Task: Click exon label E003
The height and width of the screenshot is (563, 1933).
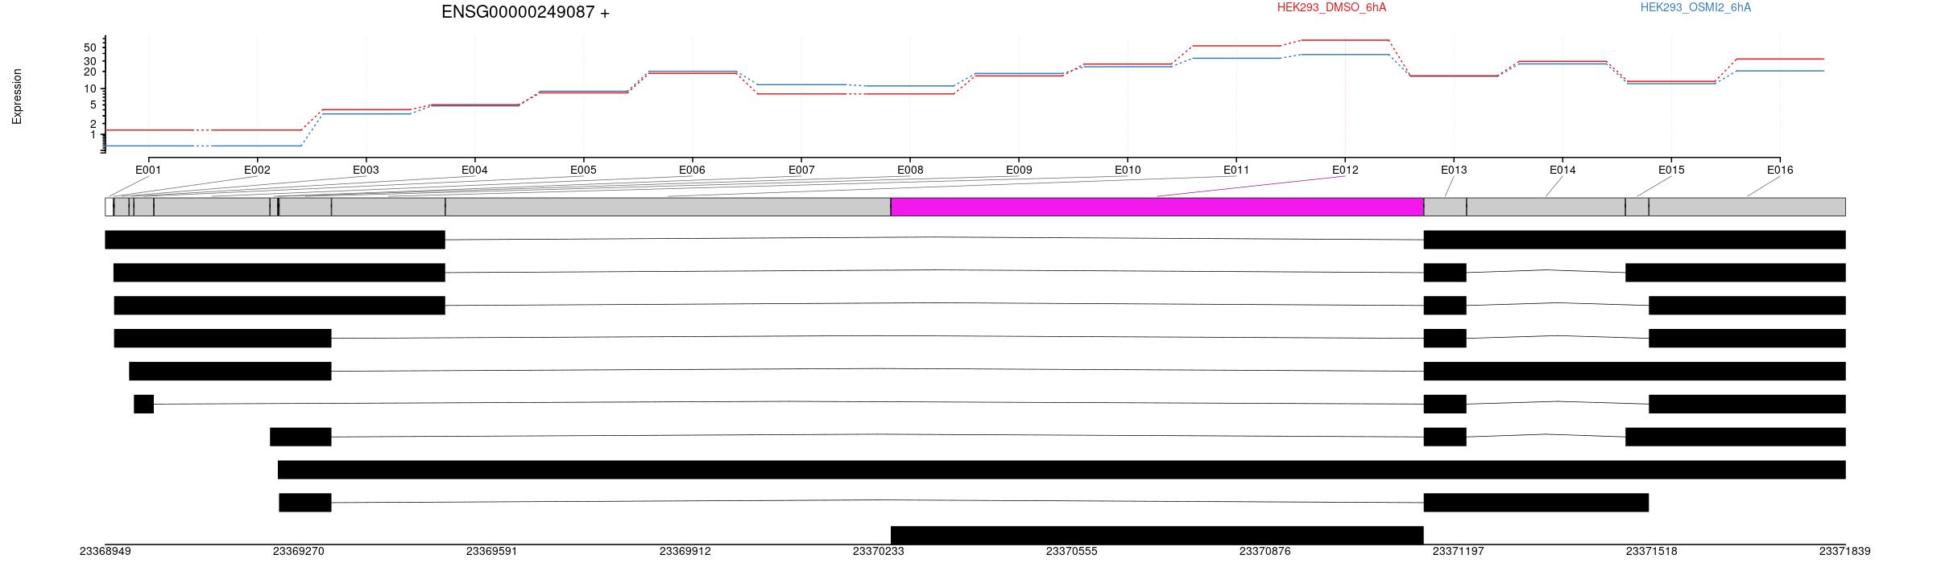Action: click(x=366, y=170)
